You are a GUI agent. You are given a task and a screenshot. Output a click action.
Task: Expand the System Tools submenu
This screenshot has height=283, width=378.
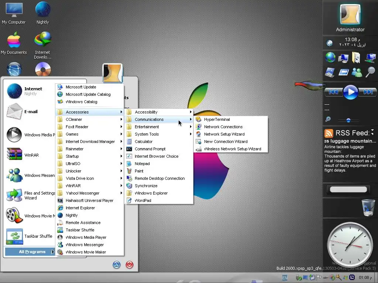pyautogui.click(x=159, y=134)
